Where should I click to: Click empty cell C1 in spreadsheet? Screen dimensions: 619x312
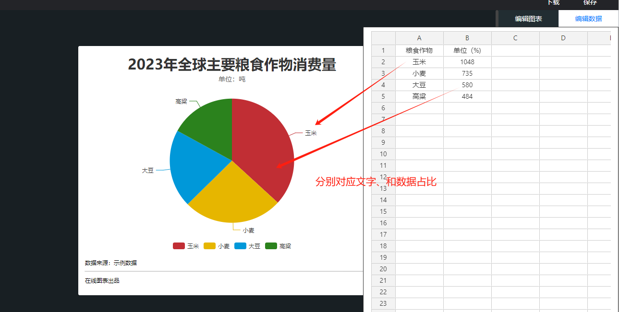pos(515,50)
